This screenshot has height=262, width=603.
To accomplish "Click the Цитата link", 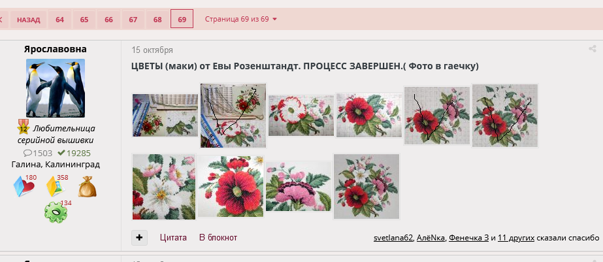I will [x=173, y=238].
